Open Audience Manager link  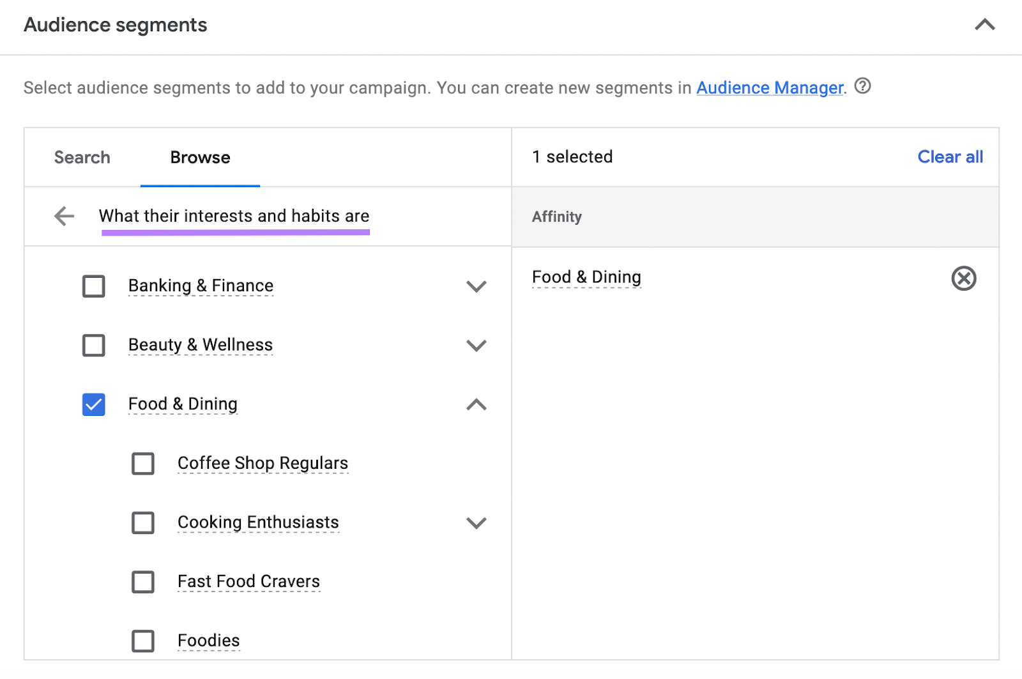769,88
